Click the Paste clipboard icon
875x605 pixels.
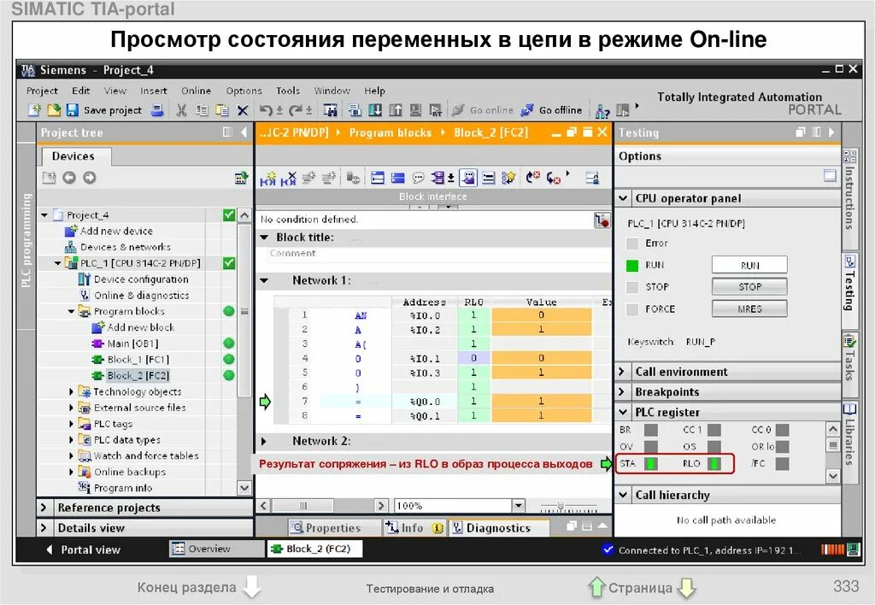pyautogui.click(x=222, y=110)
